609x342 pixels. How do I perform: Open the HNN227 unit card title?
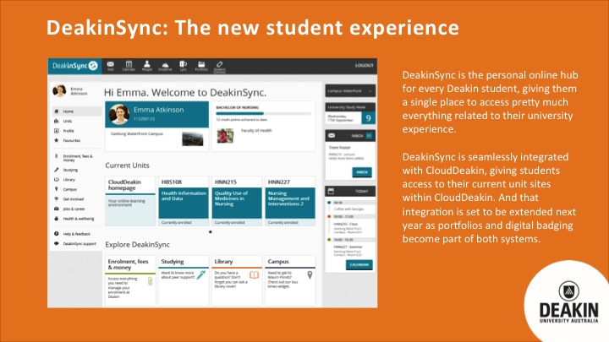click(x=279, y=182)
